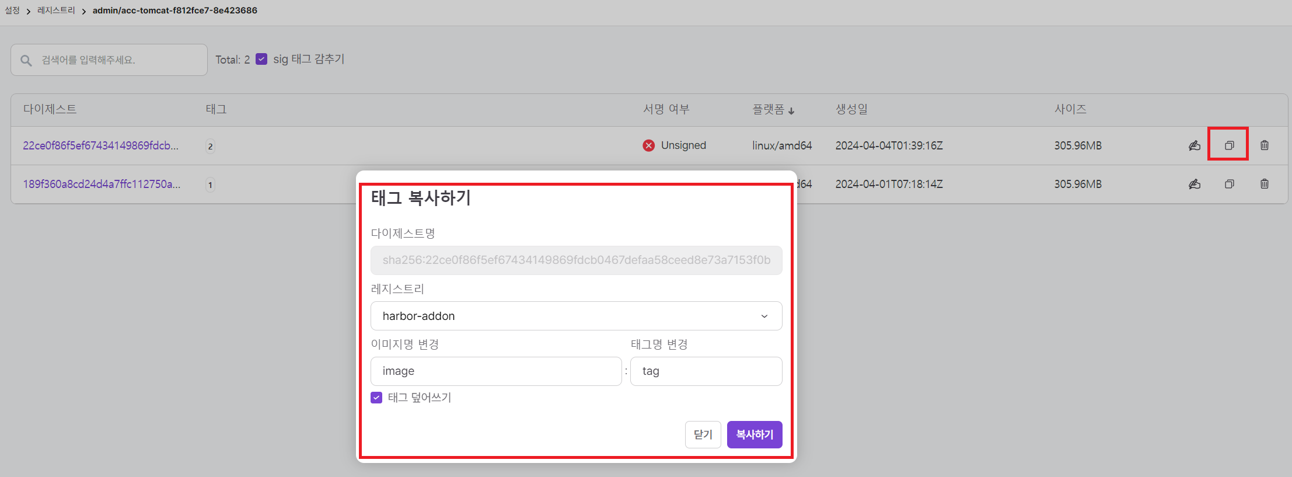This screenshot has width=1292, height=477.
Task: Open the 레지스트리 harbor-addon dropdown
Action: 576,316
